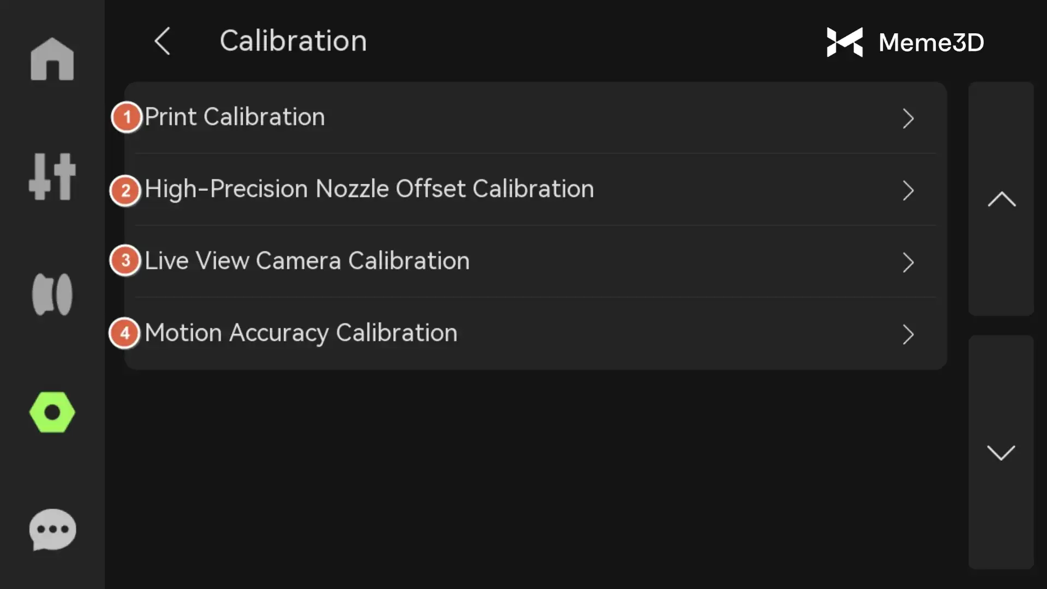The width and height of the screenshot is (1047, 589).
Task: Expand Print Calibration with its right chevron
Action: (908, 118)
